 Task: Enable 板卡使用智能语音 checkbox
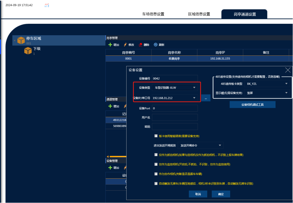156,136
